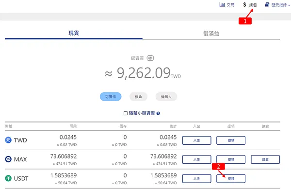Click TWD available amount 0.0245
The image size is (291, 190).
pos(68,137)
